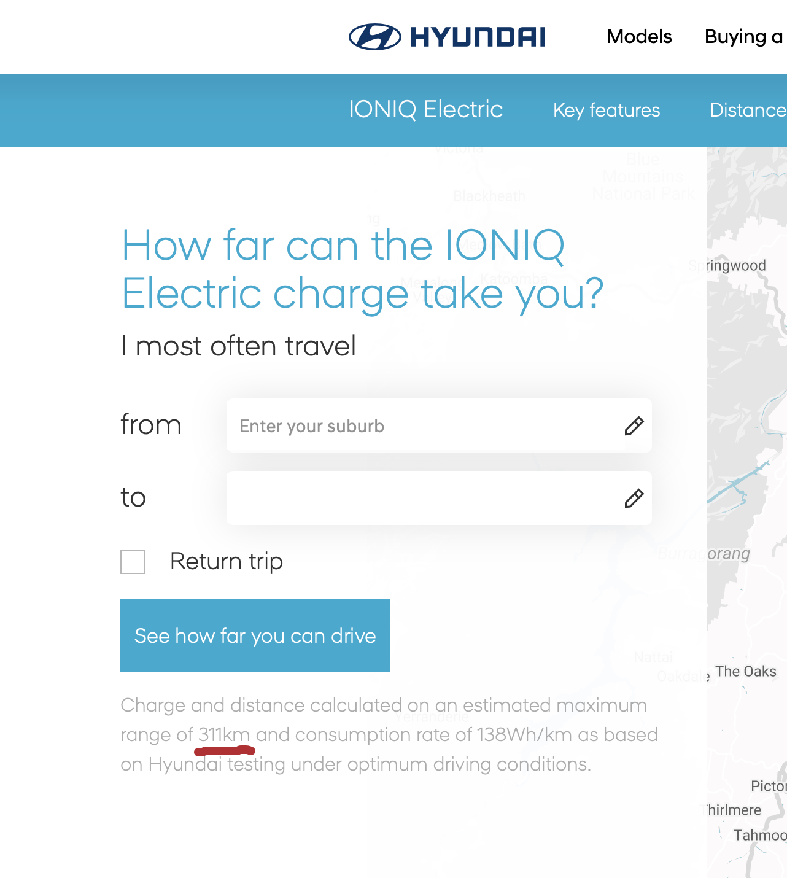Viewport: 787px width, 878px height.
Task: Click pencil edit icon in to field
Action: click(634, 498)
